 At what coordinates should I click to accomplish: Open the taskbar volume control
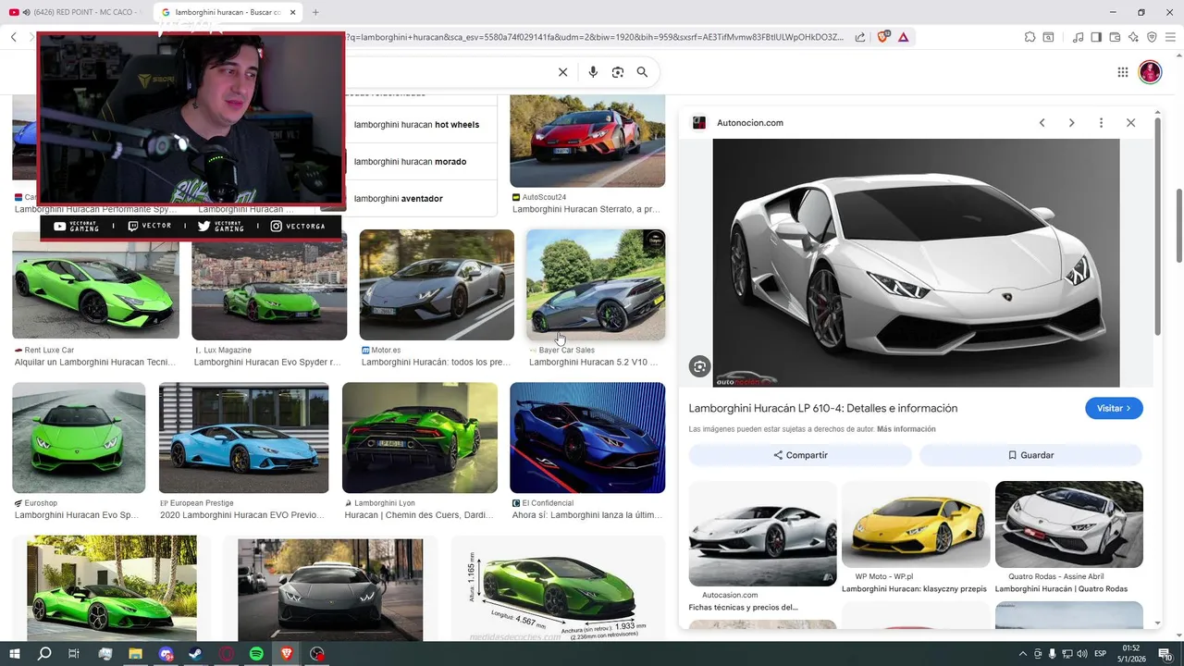(1081, 654)
